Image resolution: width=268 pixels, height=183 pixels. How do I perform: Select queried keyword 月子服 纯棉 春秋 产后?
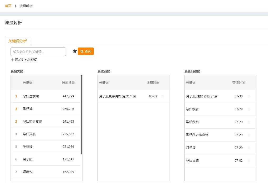click(x=202, y=96)
